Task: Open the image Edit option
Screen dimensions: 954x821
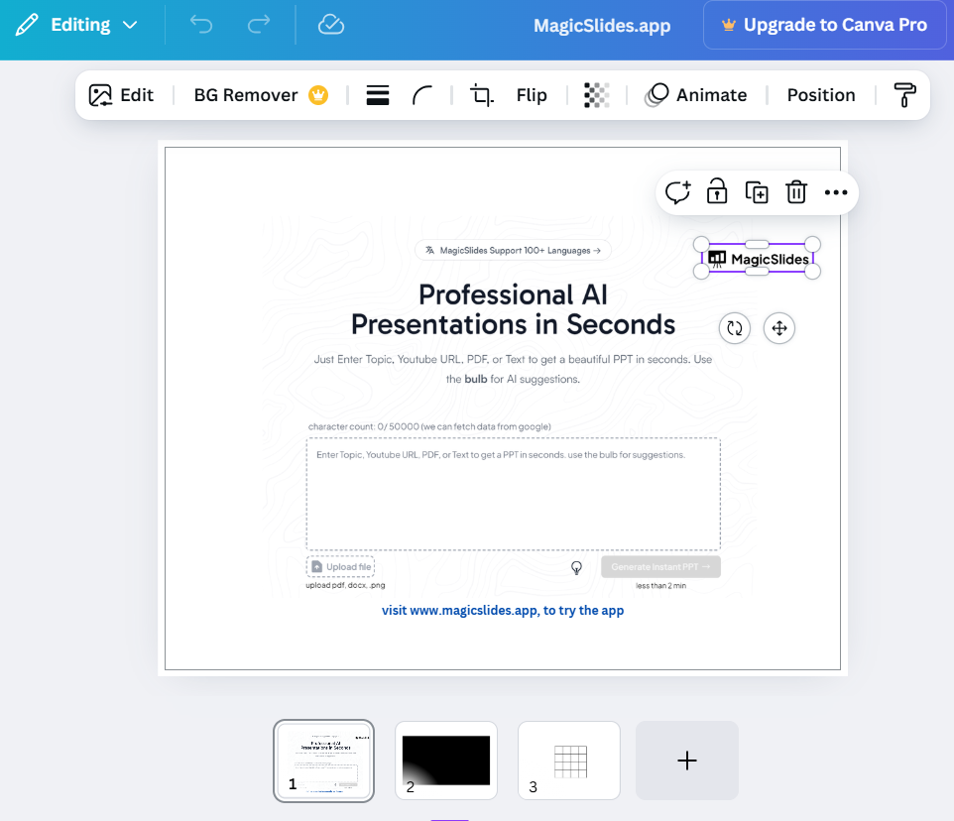Action: tap(121, 95)
